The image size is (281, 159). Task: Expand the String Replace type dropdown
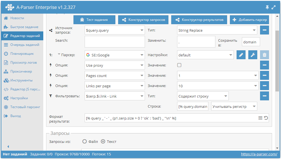(x=217, y=30)
